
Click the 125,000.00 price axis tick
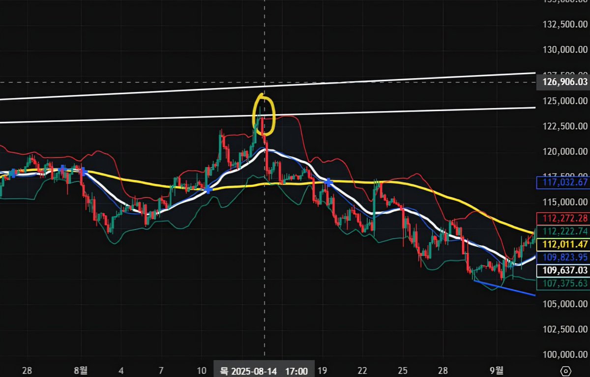(565, 101)
